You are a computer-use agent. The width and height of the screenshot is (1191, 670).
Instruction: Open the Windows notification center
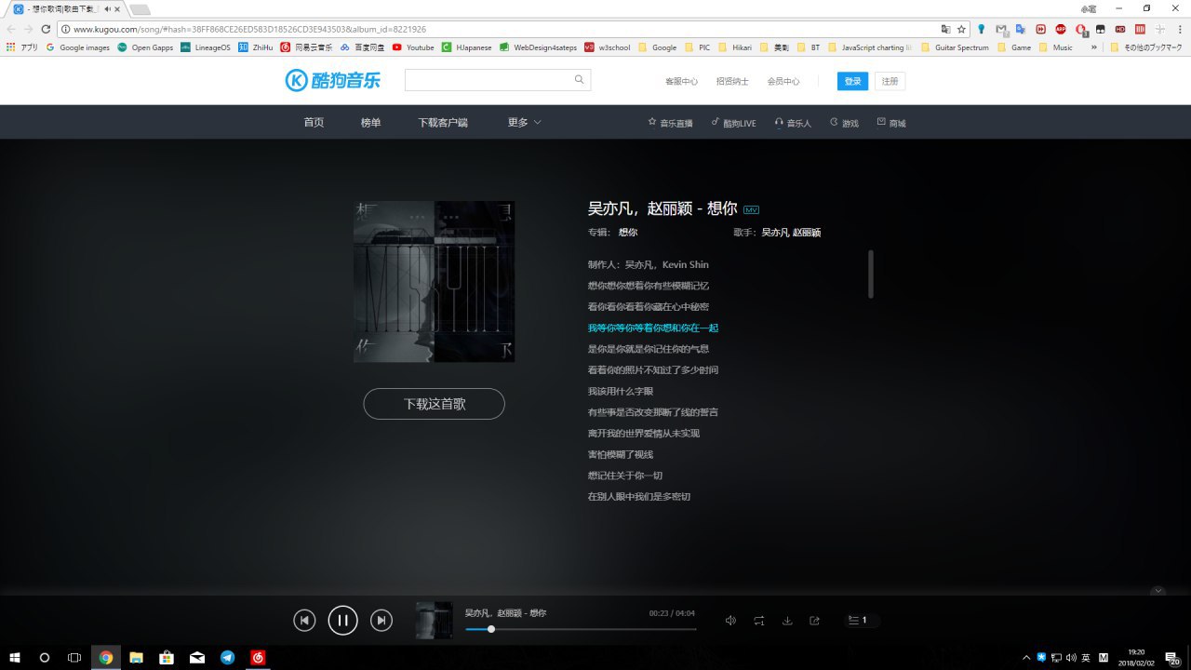pyautogui.click(x=1173, y=657)
